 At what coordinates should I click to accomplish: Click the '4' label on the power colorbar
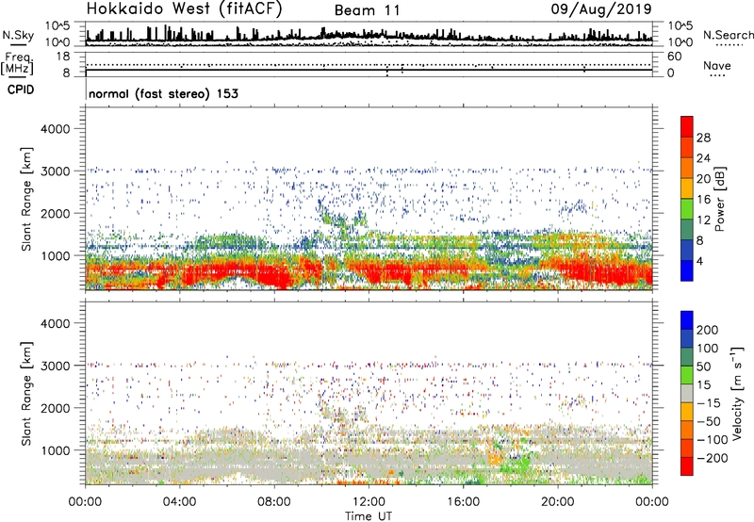[x=699, y=261]
